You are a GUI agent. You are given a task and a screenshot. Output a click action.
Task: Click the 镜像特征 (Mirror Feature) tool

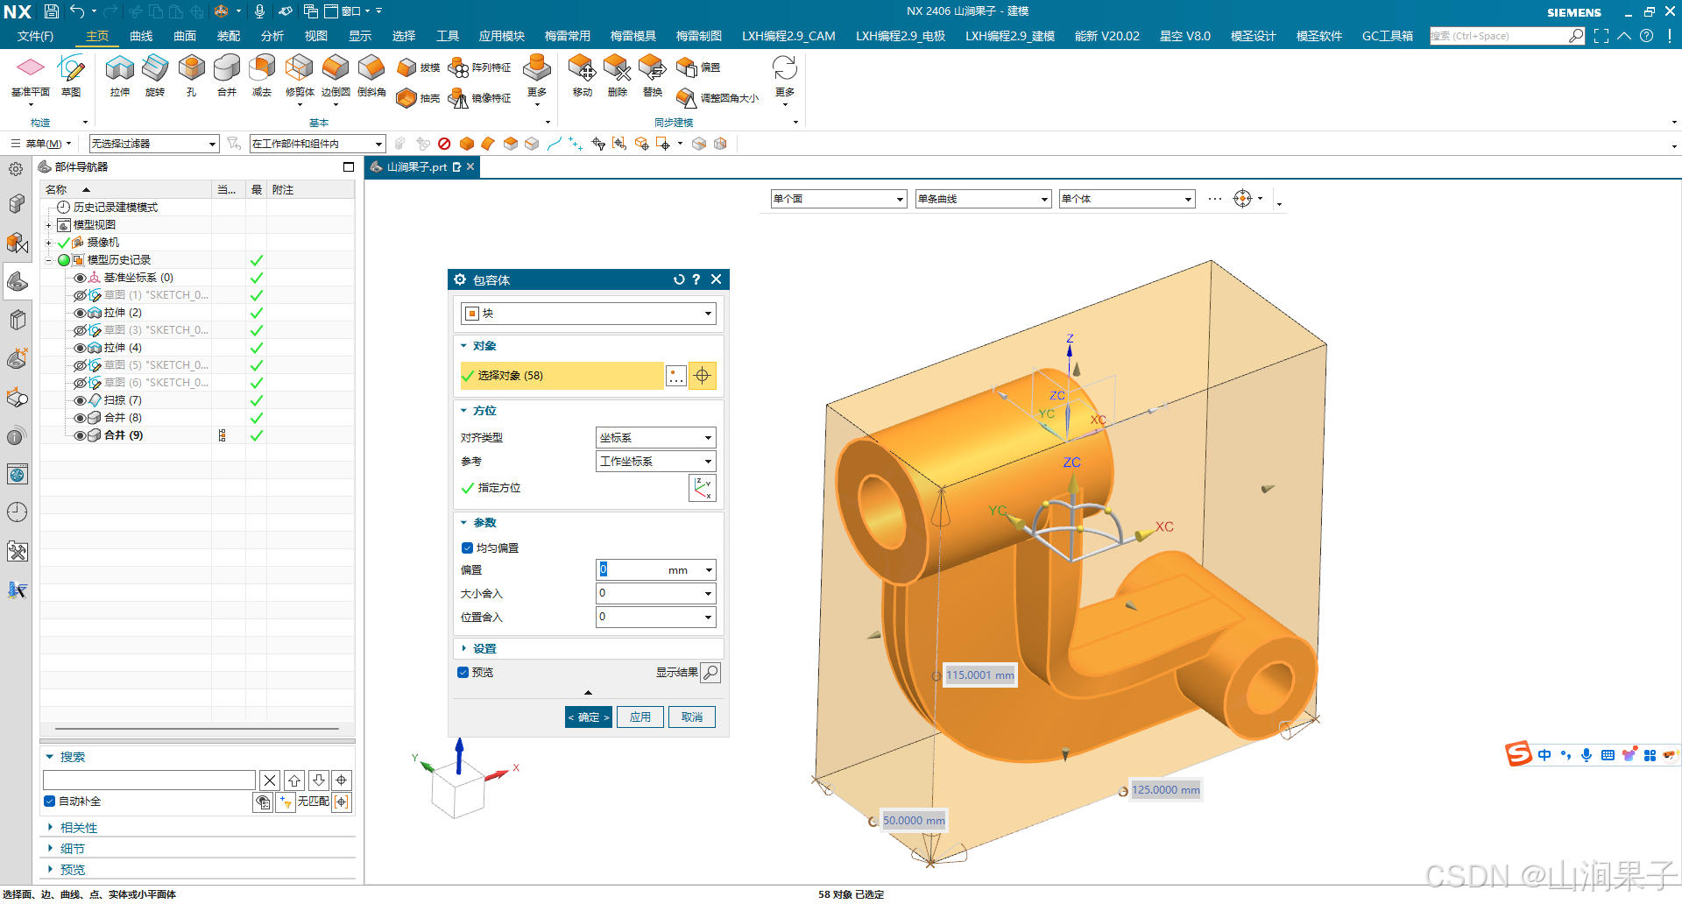coord(479,98)
